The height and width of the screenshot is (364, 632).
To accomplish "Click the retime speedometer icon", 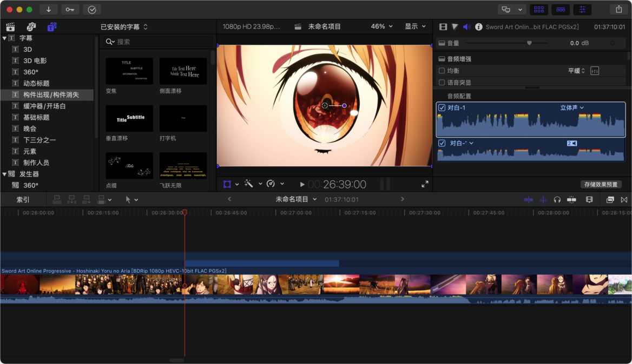I will tap(271, 184).
